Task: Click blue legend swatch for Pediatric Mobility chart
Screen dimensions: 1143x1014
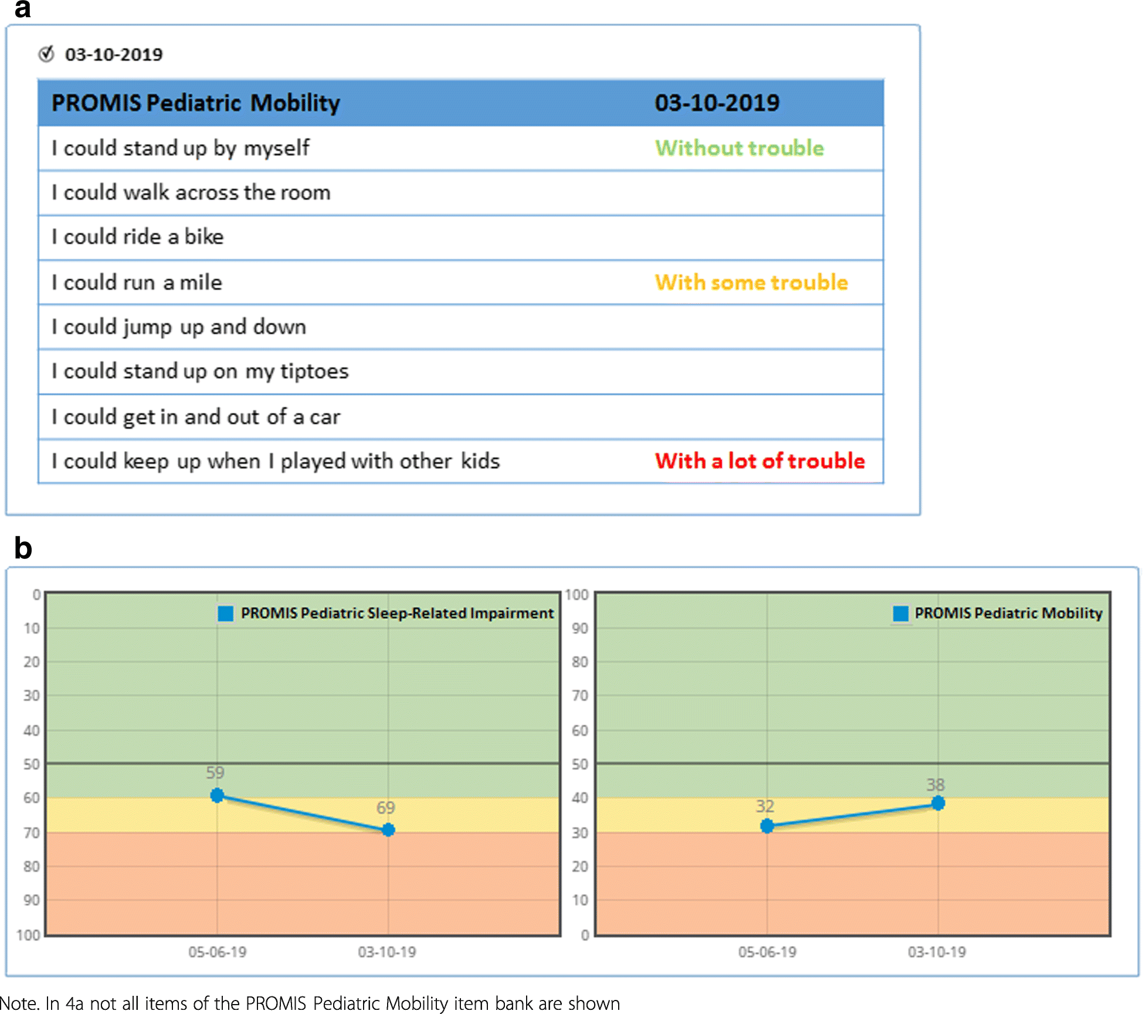Action: point(900,613)
